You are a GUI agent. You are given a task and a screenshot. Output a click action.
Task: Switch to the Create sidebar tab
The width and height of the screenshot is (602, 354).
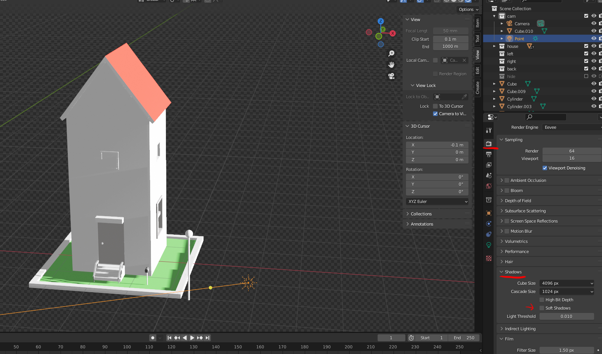(x=477, y=88)
